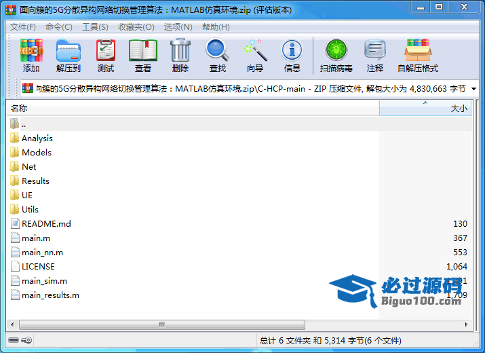Click the horizontal scrollbar thumb
The image size is (485, 353).
pyautogui.click(x=162, y=324)
